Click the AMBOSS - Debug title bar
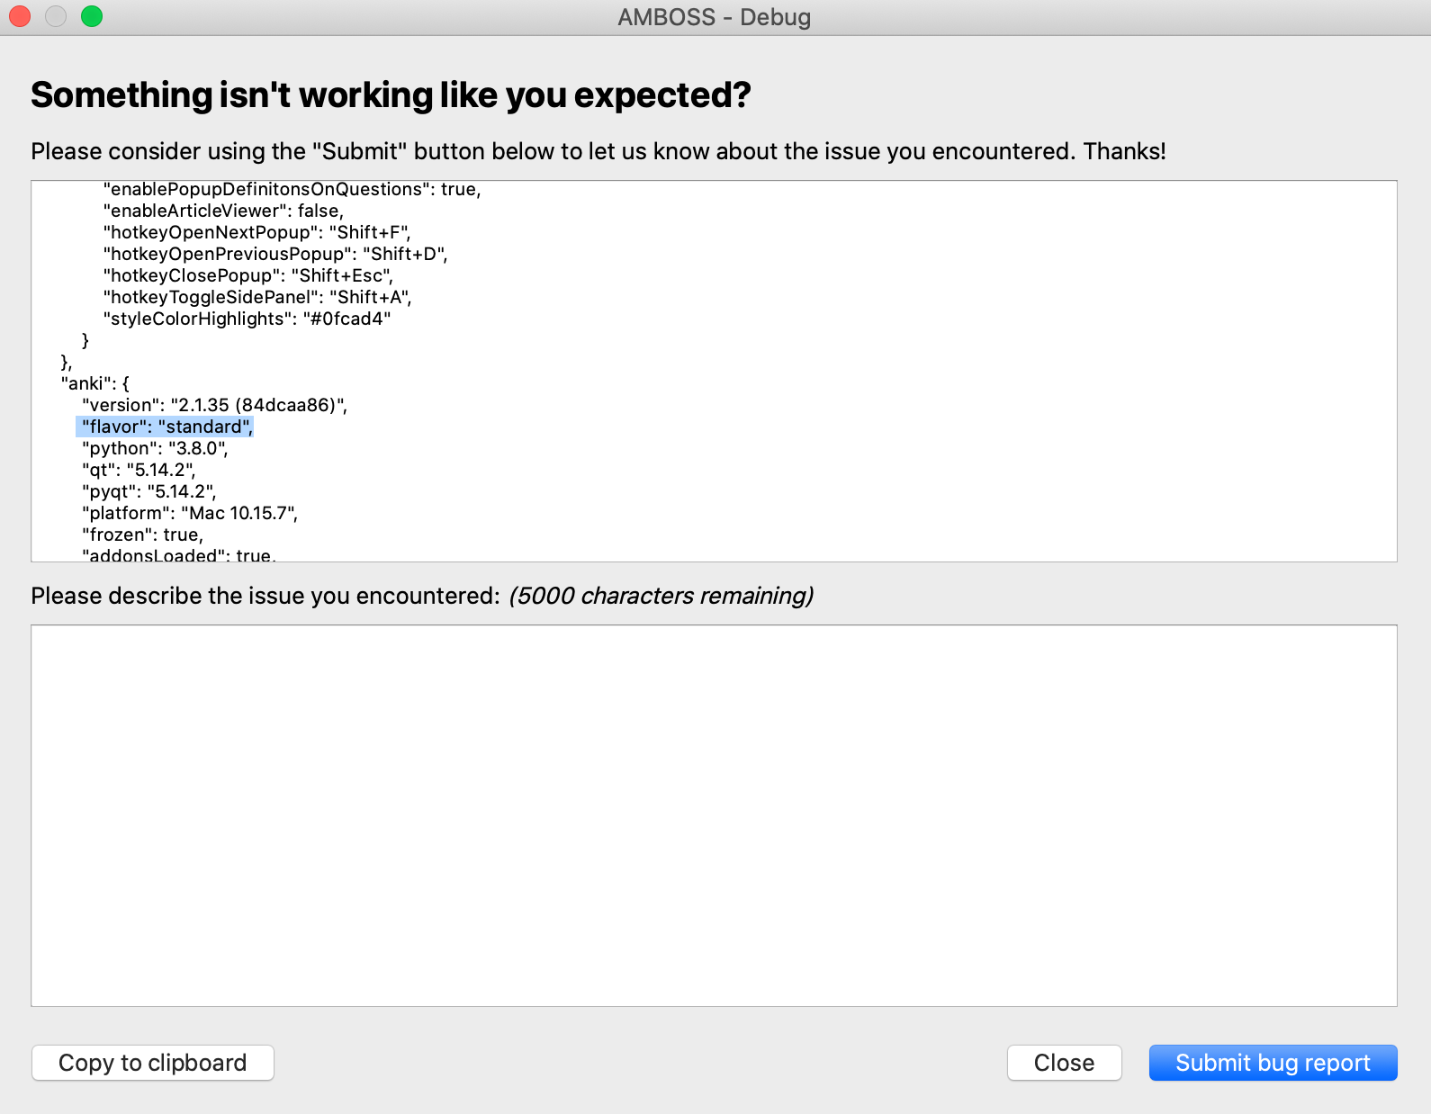 (x=714, y=16)
